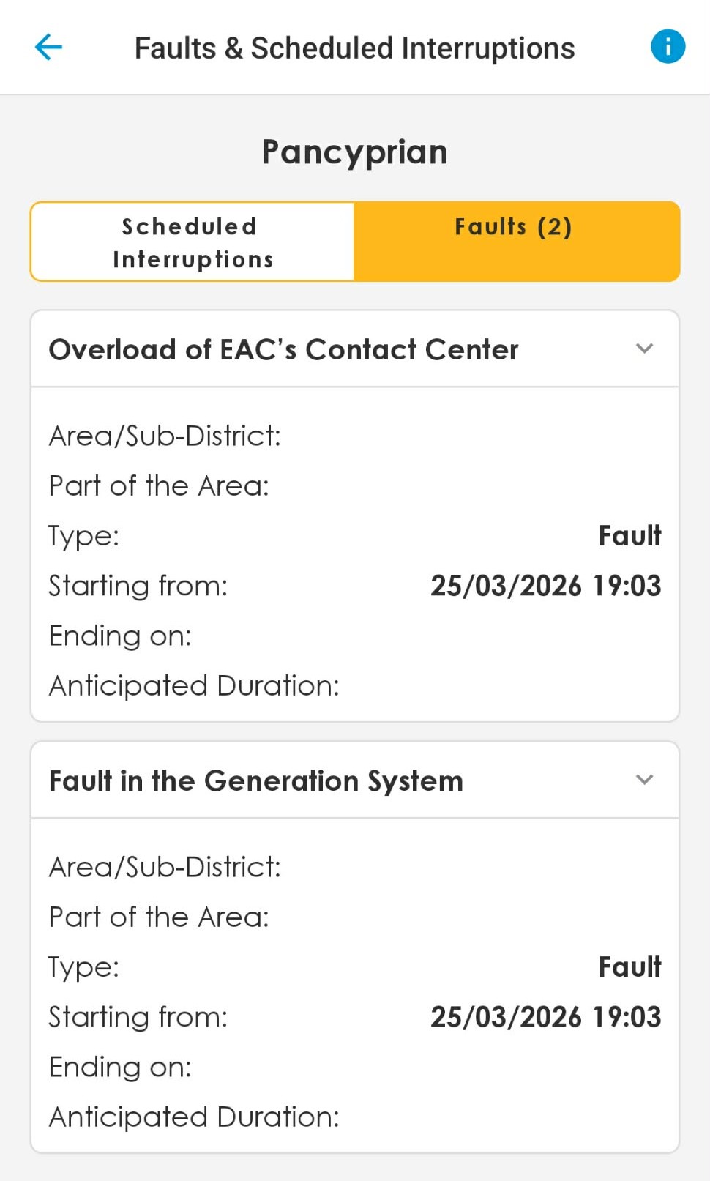Click Ending on label in Contact Center card
710x1181 pixels.
point(120,636)
